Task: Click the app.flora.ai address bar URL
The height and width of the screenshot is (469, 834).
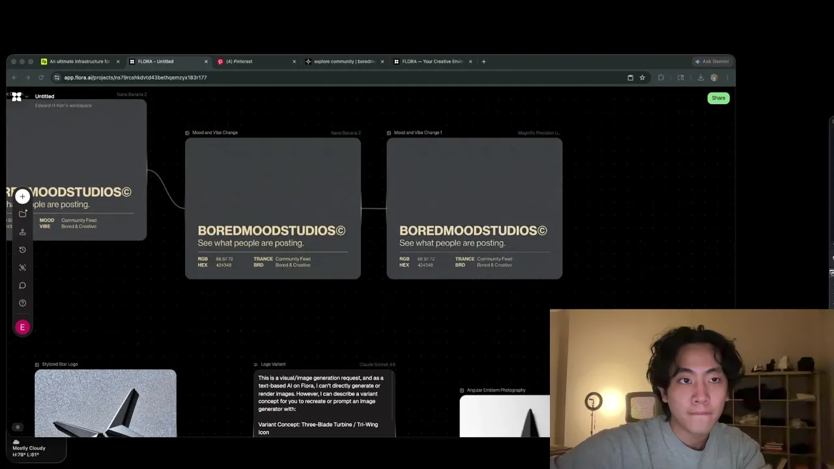Action: 136,78
